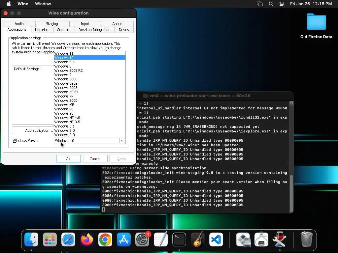Select Windows 8 in the dropdown
The height and width of the screenshot is (253, 338).
click(x=90, y=66)
